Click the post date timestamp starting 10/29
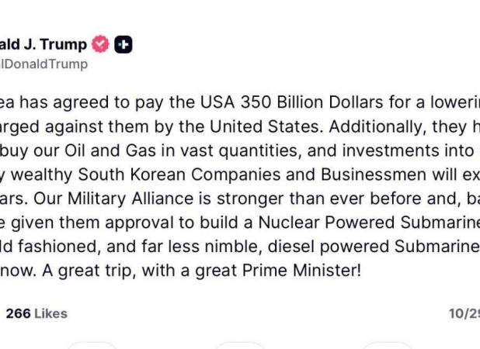 tap(464, 313)
